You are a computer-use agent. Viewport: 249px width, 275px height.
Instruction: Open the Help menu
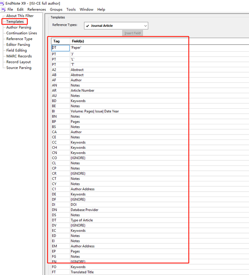(x=101, y=9)
